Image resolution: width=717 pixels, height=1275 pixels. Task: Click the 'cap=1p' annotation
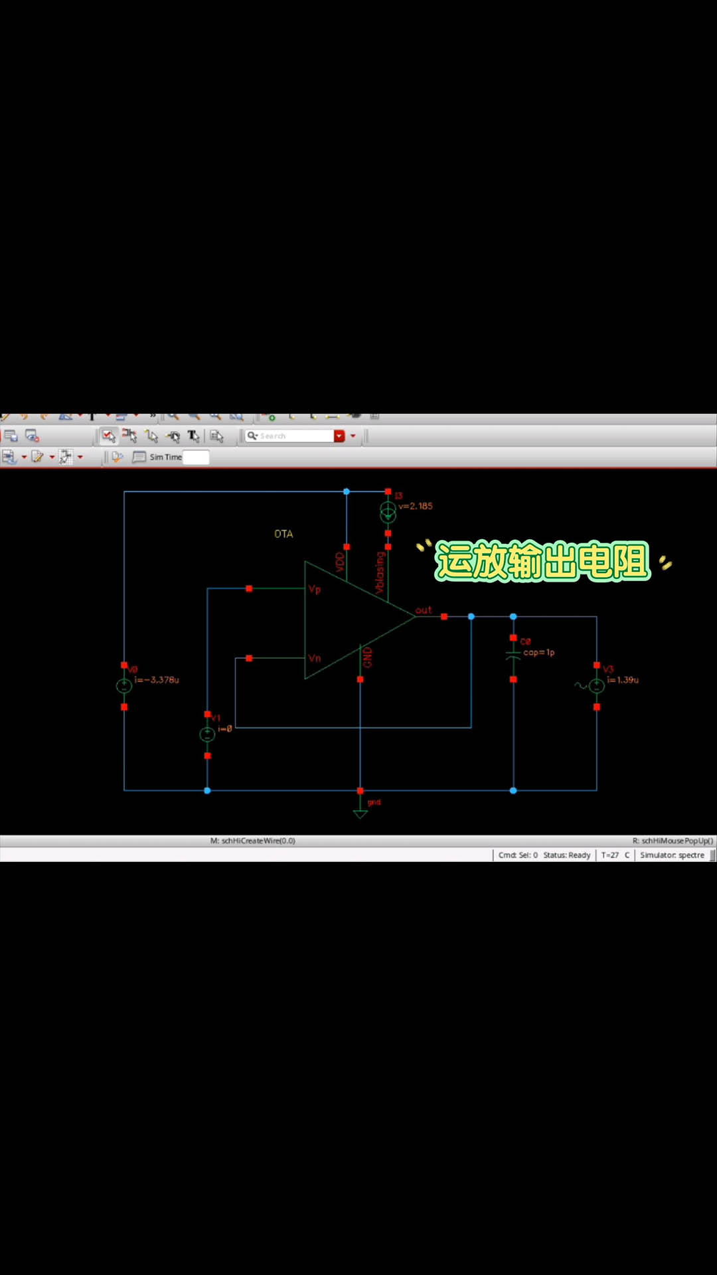pyautogui.click(x=539, y=653)
